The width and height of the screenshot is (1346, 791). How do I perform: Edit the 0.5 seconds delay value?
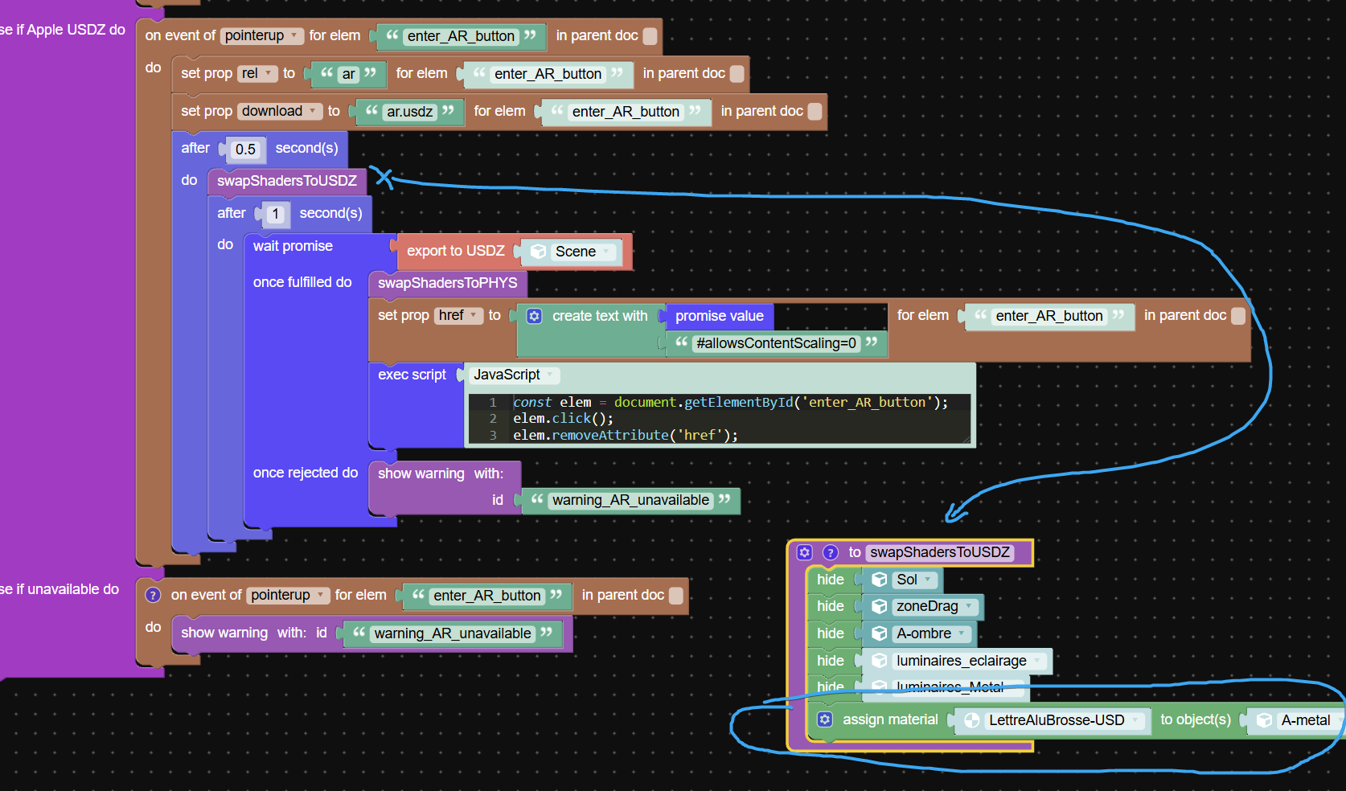[245, 150]
